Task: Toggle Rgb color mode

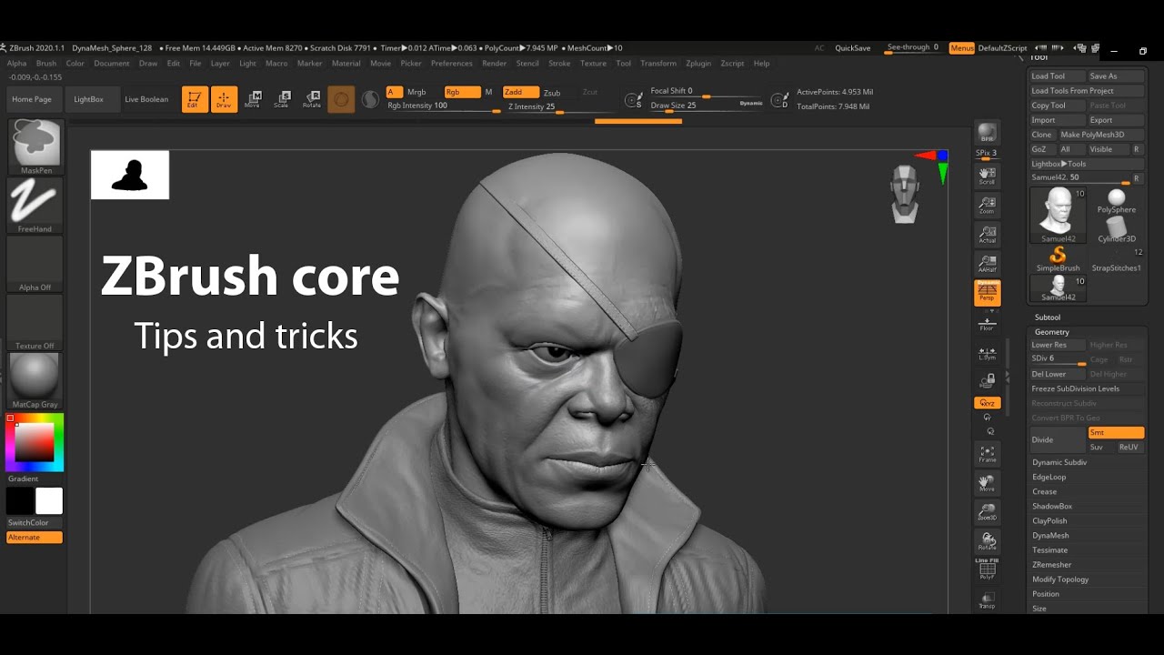Action: click(x=462, y=92)
